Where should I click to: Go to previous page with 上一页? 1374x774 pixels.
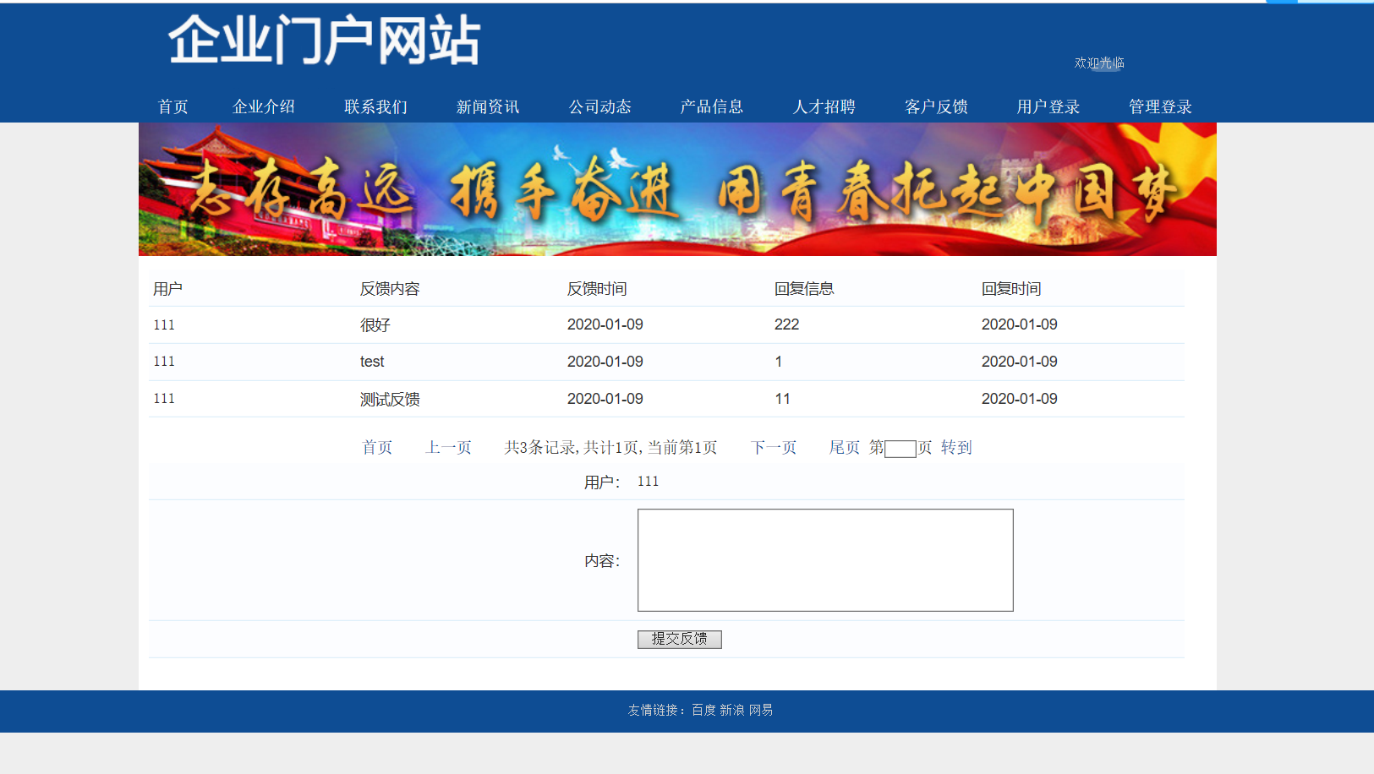448,447
